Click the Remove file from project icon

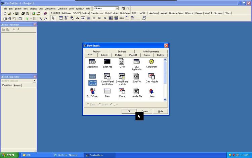tap(38, 14)
